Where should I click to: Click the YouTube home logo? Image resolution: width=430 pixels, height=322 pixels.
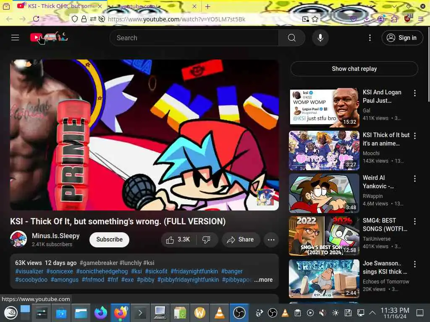coord(49,37)
